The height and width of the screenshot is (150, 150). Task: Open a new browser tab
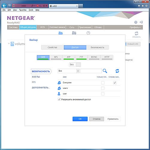81,6
